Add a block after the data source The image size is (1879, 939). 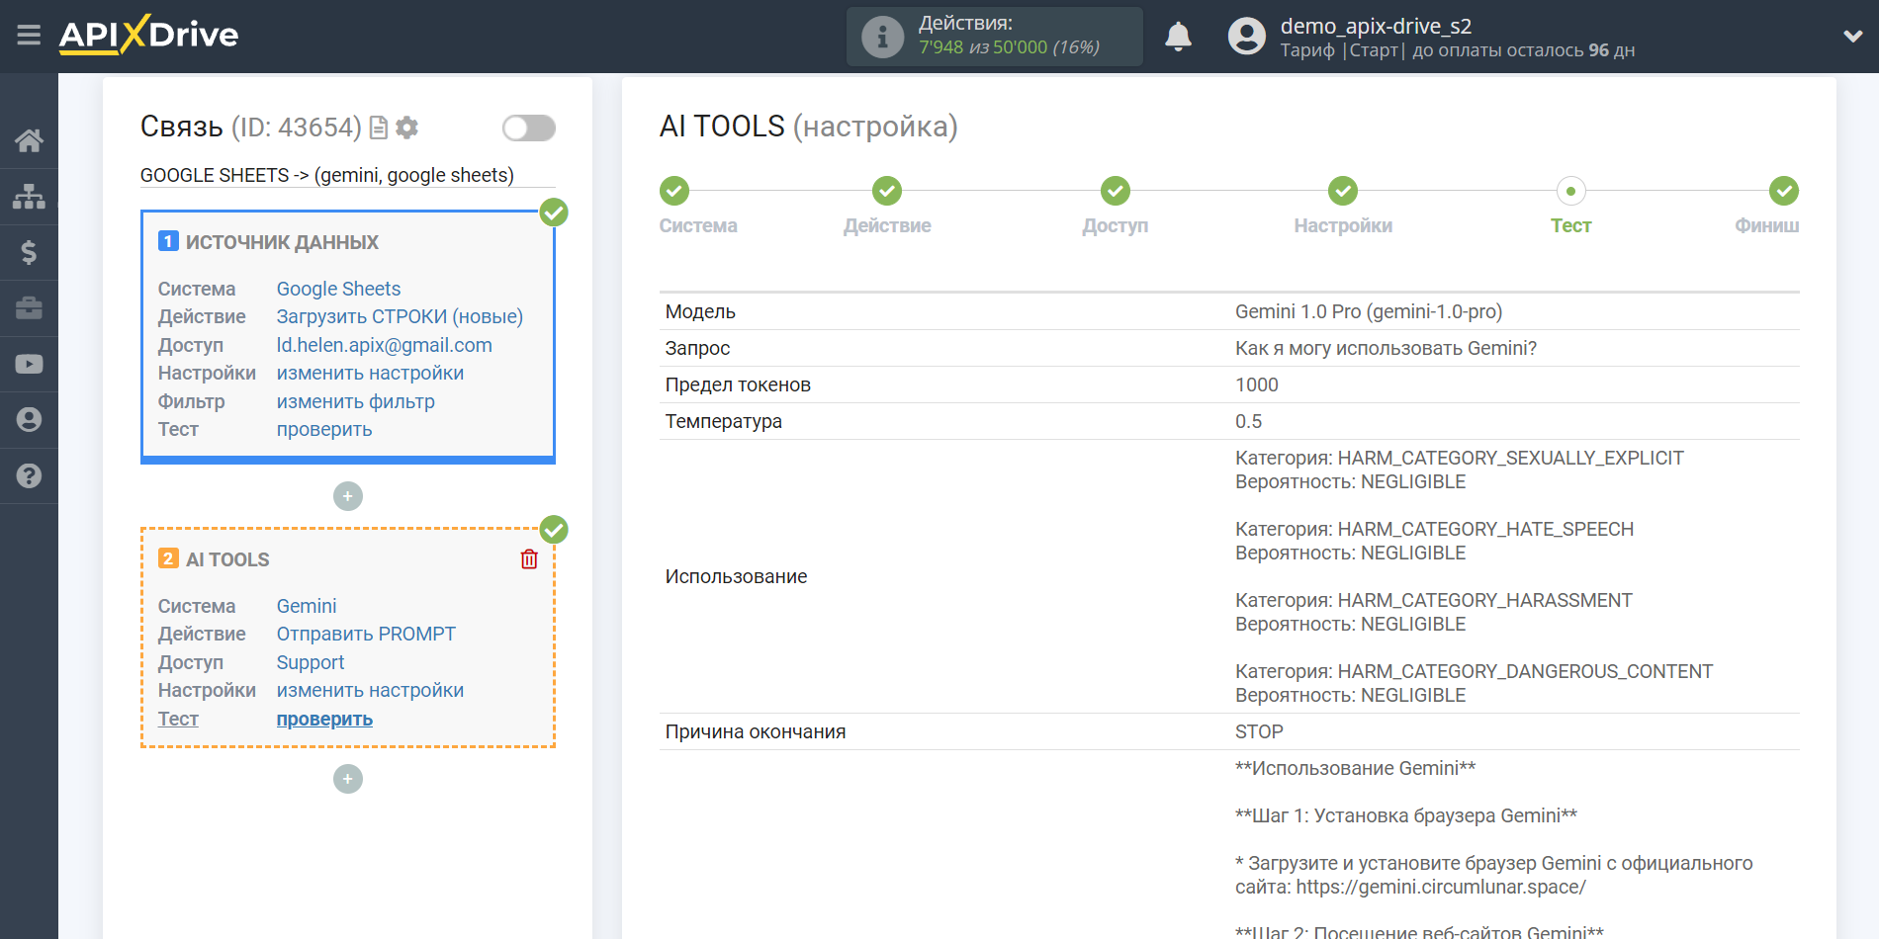coord(348,496)
